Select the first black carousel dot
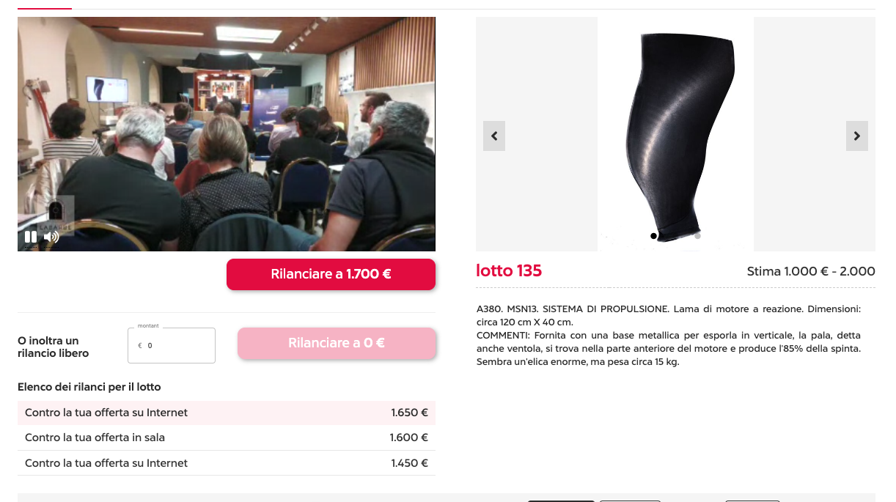The image size is (896, 502). (653, 236)
